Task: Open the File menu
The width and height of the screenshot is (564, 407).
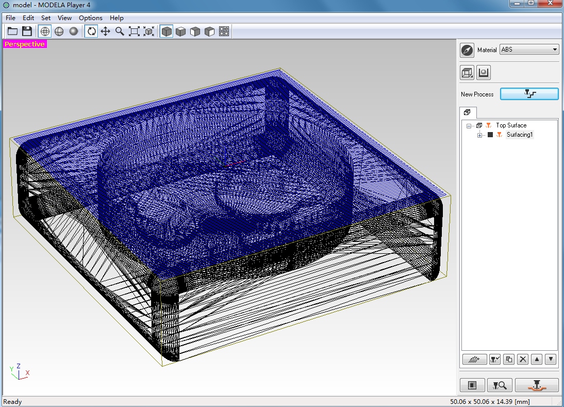Action: tap(10, 18)
